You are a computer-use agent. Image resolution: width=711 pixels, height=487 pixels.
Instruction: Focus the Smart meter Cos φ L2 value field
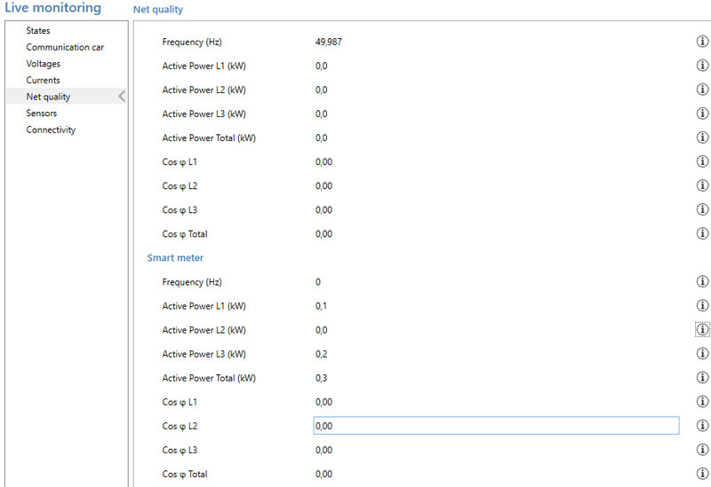(496, 426)
